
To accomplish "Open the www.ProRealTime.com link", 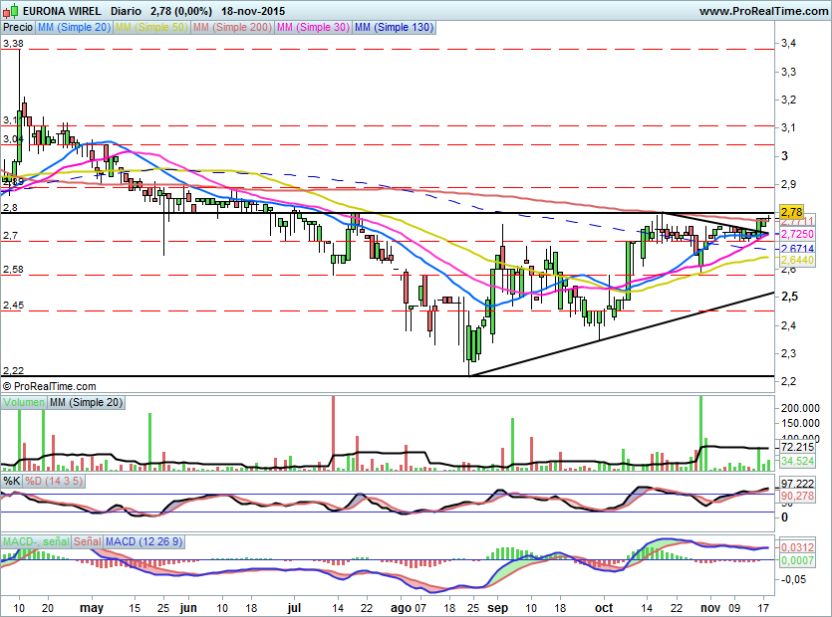I will point(762,11).
